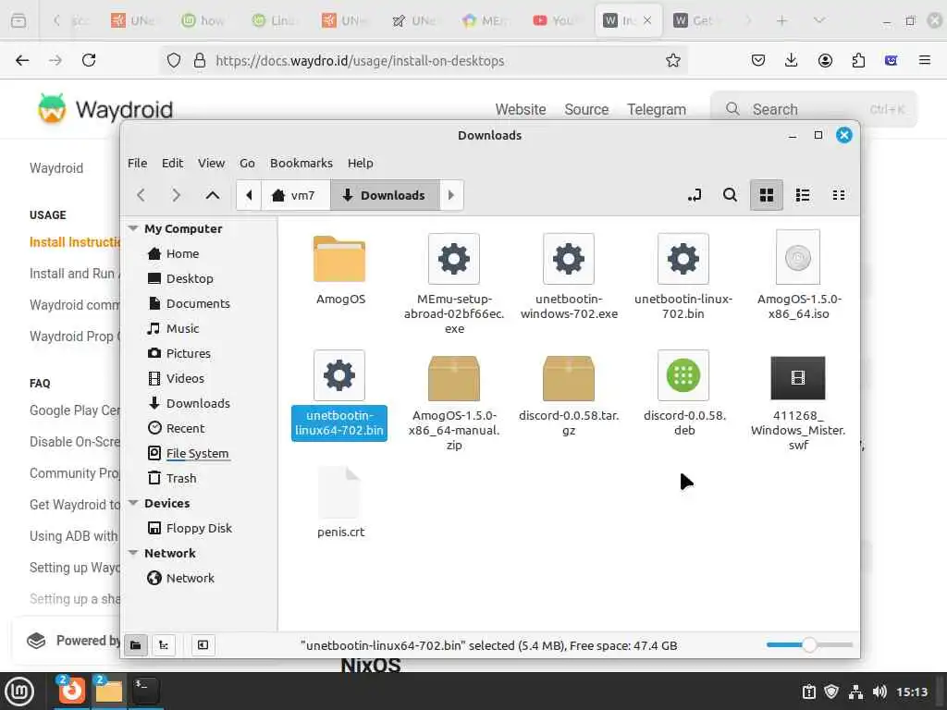
Task: Bookmark this page with star icon
Action: (x=673, y=60)
